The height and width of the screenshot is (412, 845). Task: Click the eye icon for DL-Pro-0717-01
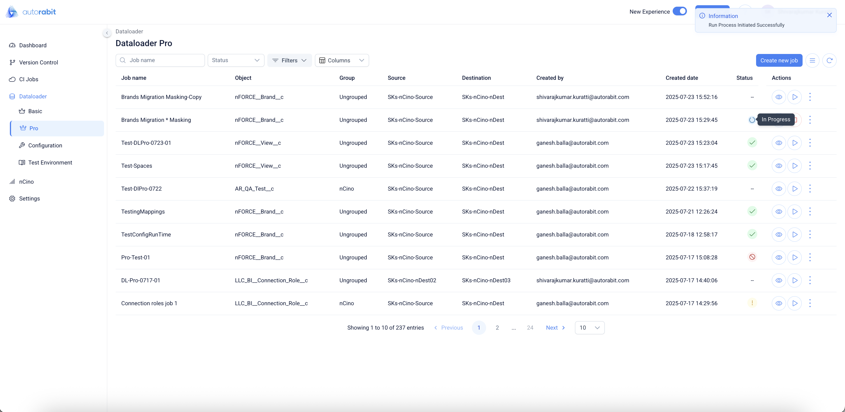click(x=778, y=280)
